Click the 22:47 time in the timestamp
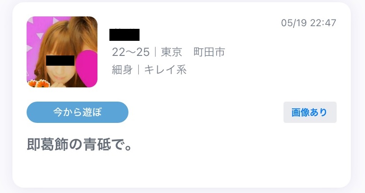The height and width of the screenshot is (193, 365). (323, 23)
